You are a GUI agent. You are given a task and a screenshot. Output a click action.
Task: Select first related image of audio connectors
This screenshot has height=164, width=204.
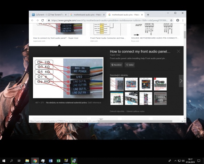pyautogui.click(x=117, y=84)
